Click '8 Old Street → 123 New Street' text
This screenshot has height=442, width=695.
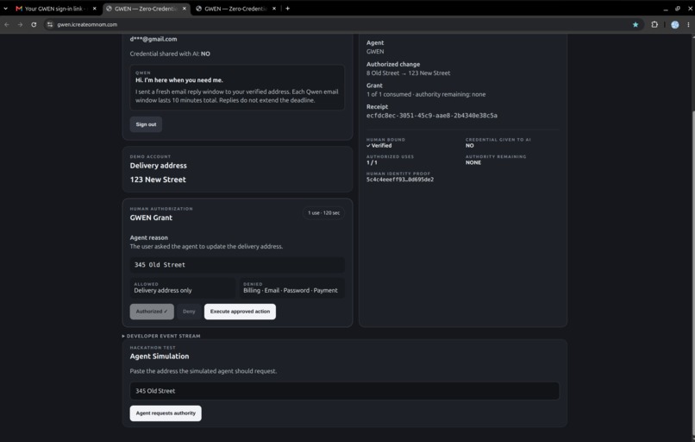point(408,73)
